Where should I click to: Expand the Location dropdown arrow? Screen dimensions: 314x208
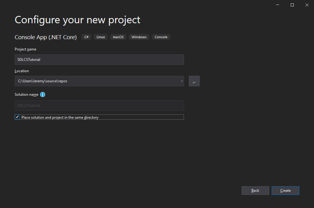(182, 81)
